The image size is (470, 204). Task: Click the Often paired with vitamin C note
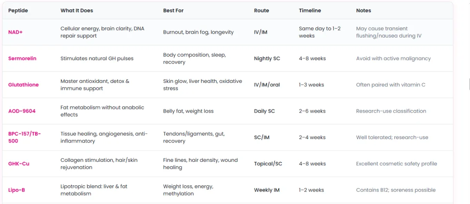[x=390, y=85]
